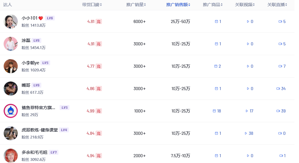This screenshot has width=299, height=163.
Task: Open 多余和毛毛姐 profile name link
Action: (x=35, y=152)
